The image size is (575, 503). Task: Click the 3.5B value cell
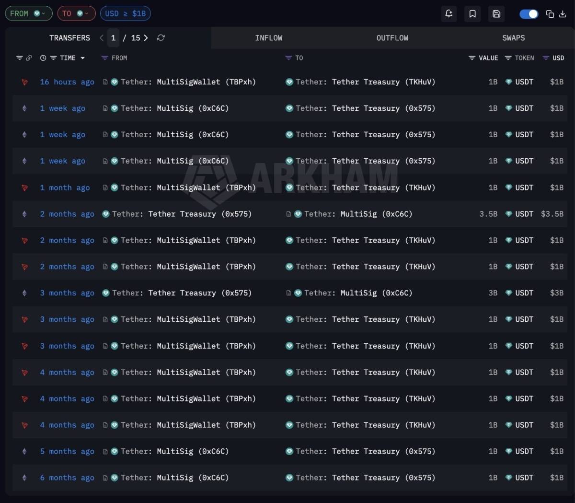click(488, 214)
